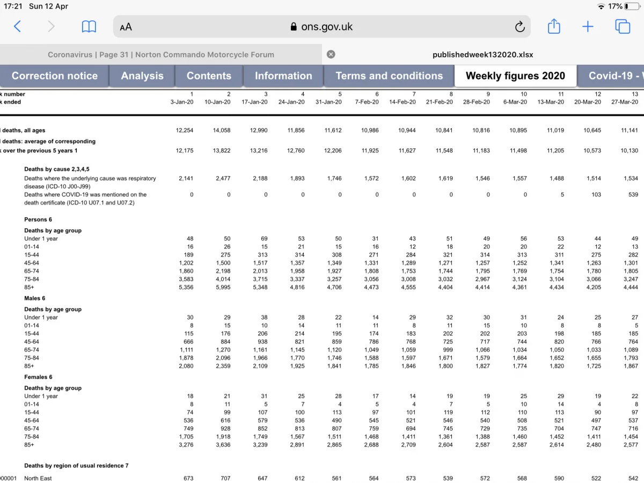
Task: Switch to Norton Commando Motorcycle Forum tab
Action: point(161,54)
